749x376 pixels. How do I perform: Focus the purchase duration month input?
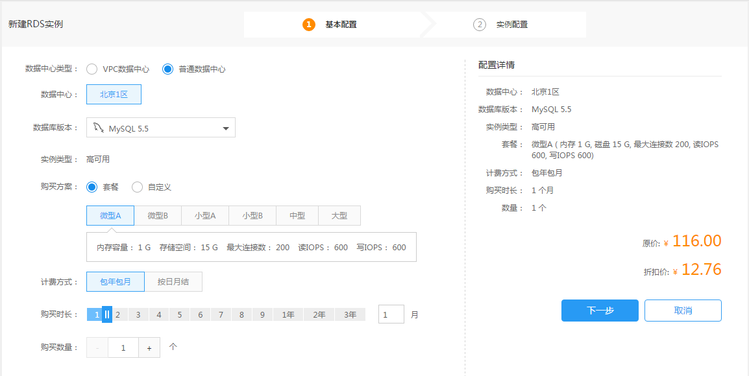391,314
